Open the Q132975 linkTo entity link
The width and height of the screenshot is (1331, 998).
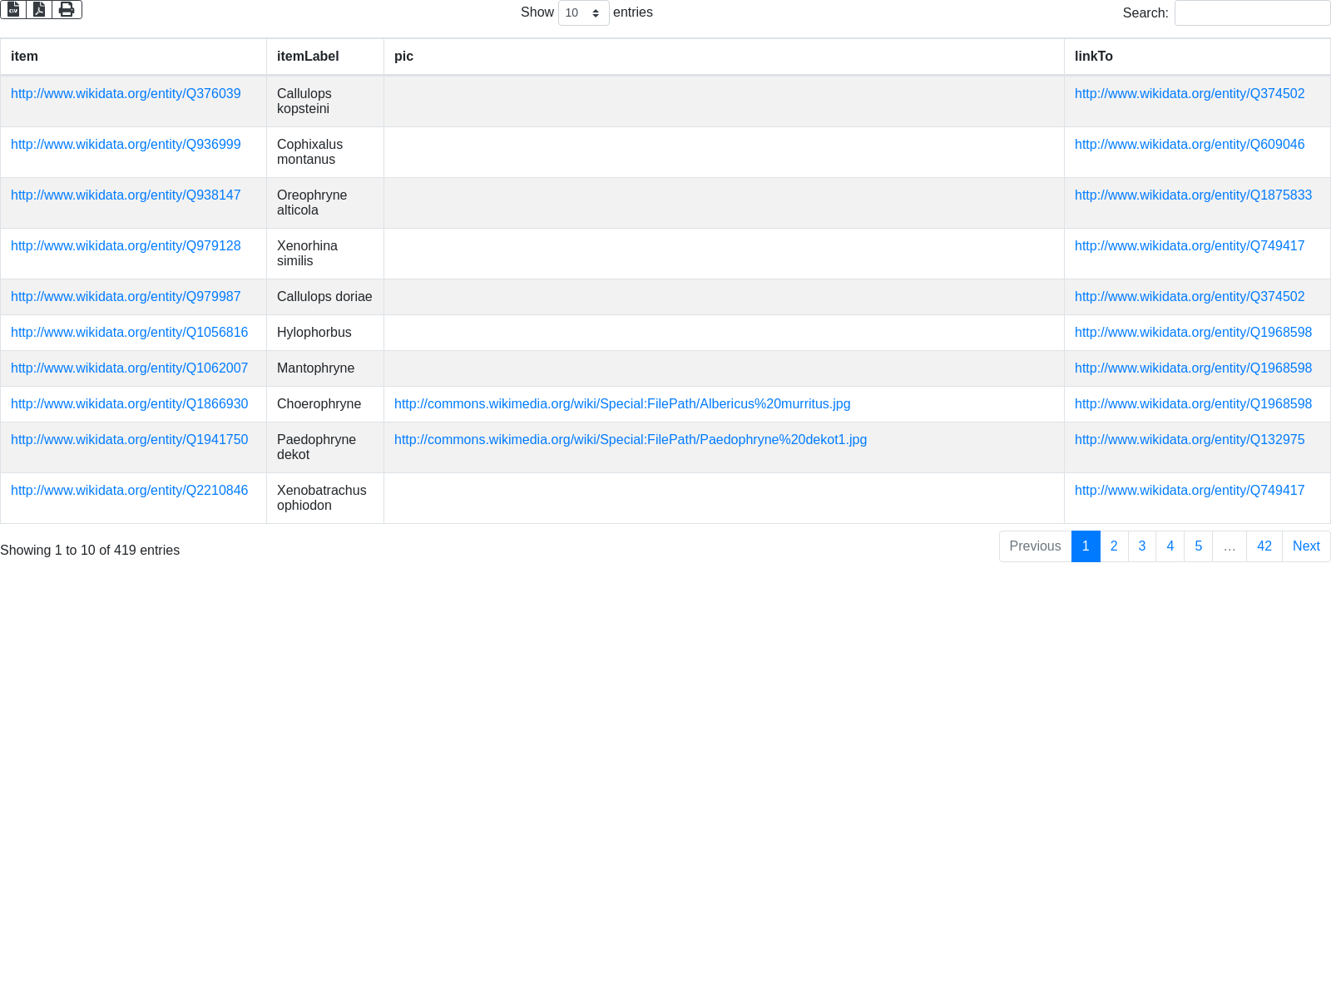click(1189, 440)
